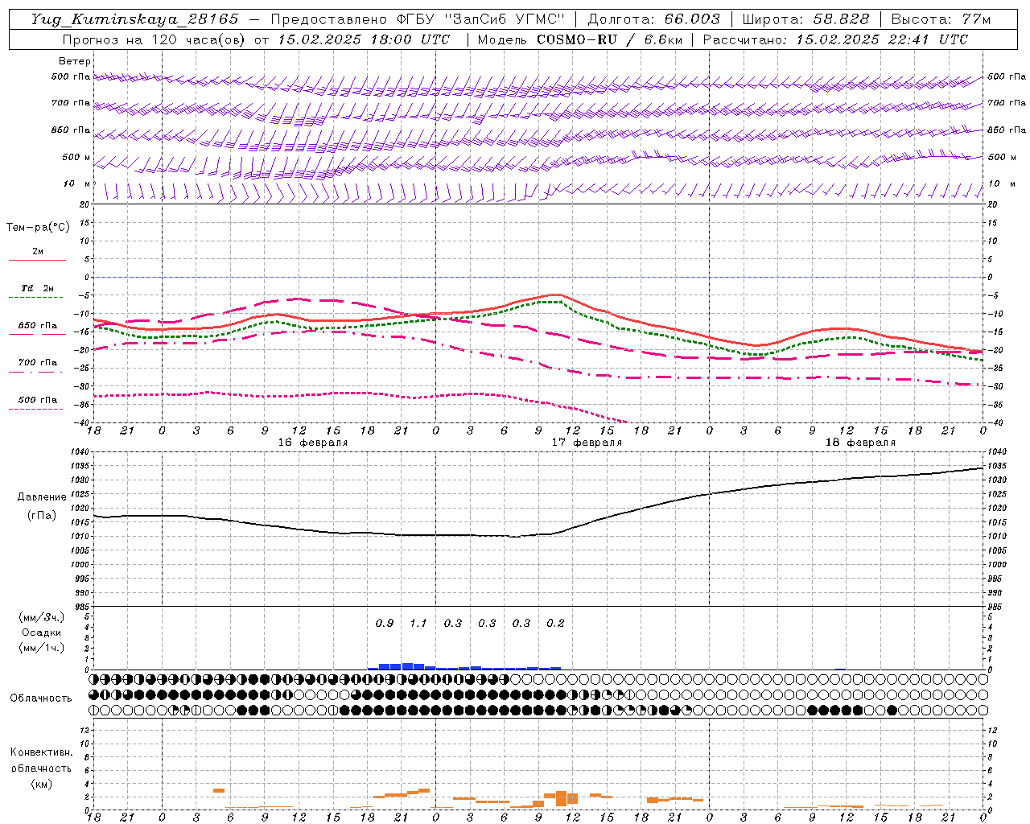The width and height of the screenshot is (1030, 824).
Task: Click the precipitation value 0.2
Action: tap(555, 623)
